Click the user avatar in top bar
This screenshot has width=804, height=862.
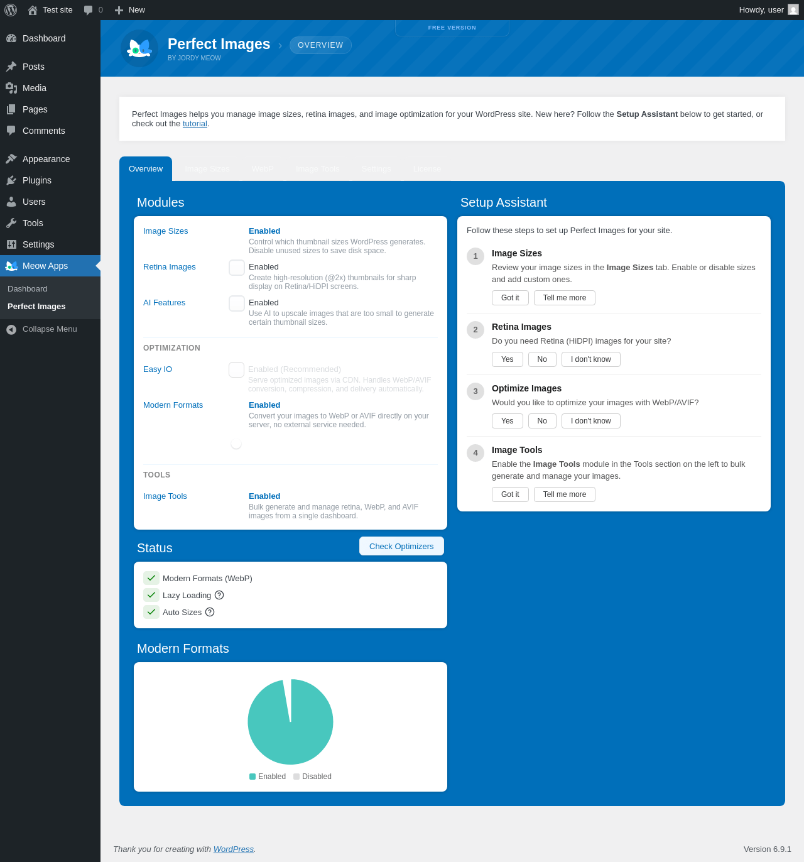[x=793, y=10]
